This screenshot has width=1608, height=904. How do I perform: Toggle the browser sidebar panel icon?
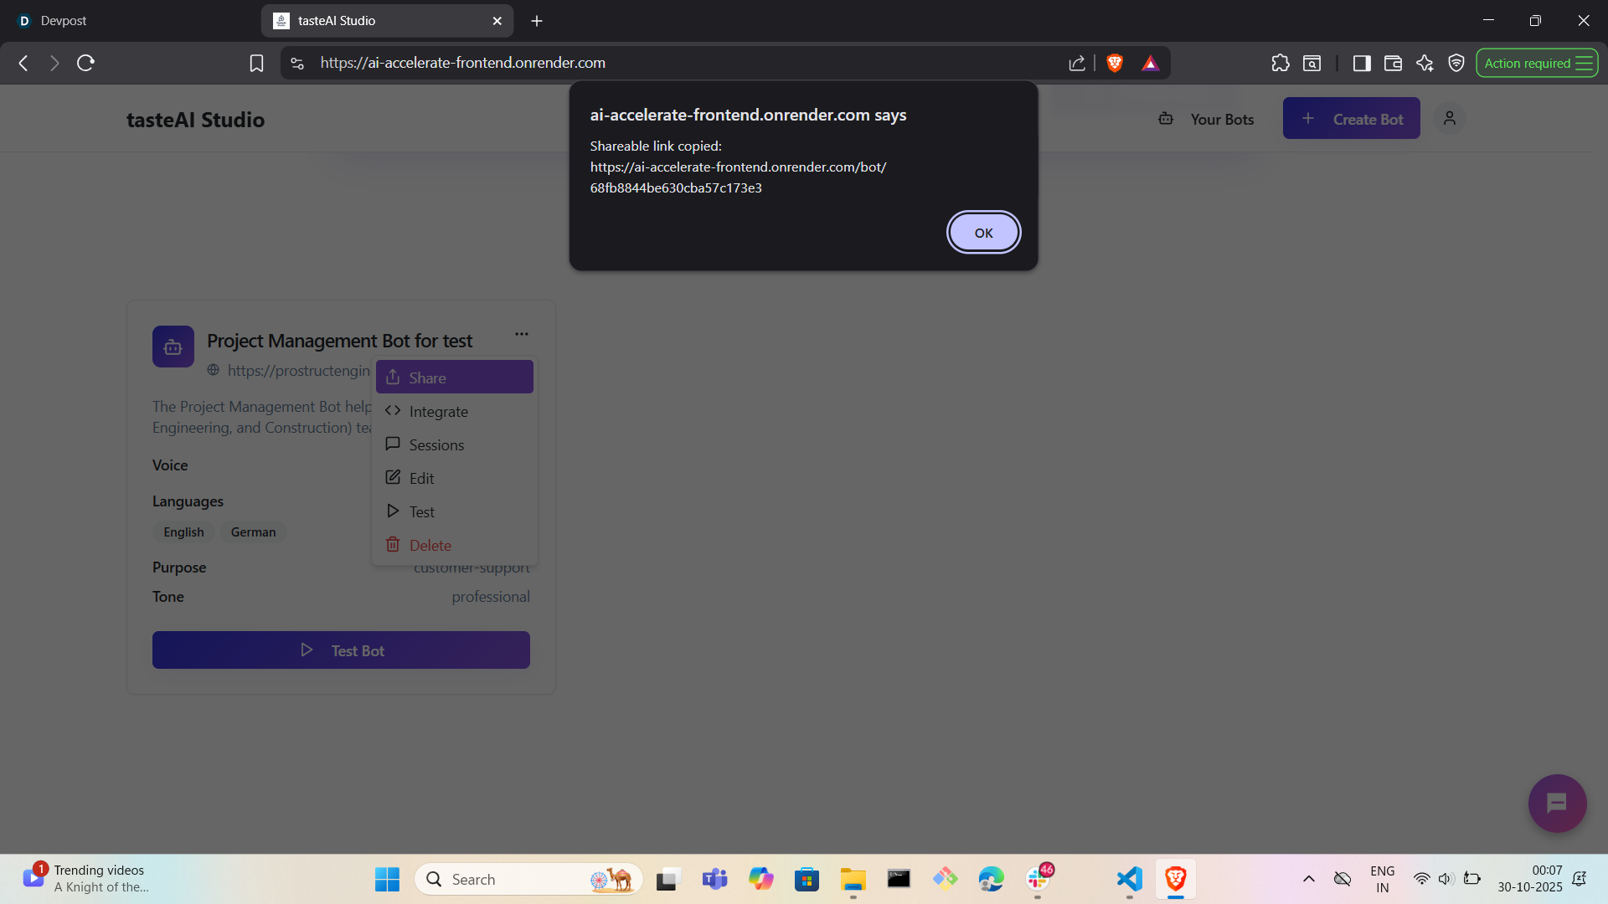click(1362, 63)
